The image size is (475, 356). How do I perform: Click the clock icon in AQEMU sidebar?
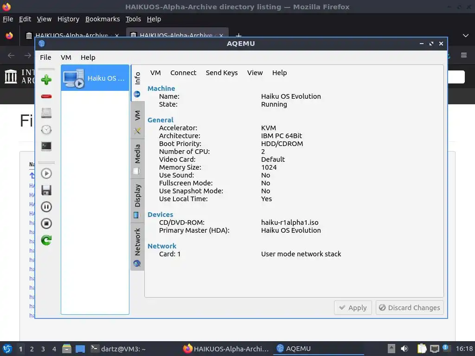pos(46,130)
